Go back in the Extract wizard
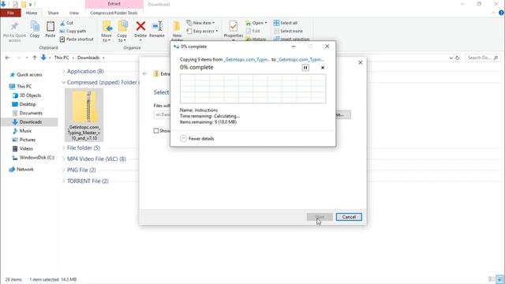The height and width of the screenshot is (284, 505). point(145,73)
